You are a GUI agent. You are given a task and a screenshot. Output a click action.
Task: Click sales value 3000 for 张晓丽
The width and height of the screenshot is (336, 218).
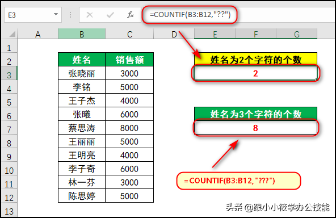point(129,73)
